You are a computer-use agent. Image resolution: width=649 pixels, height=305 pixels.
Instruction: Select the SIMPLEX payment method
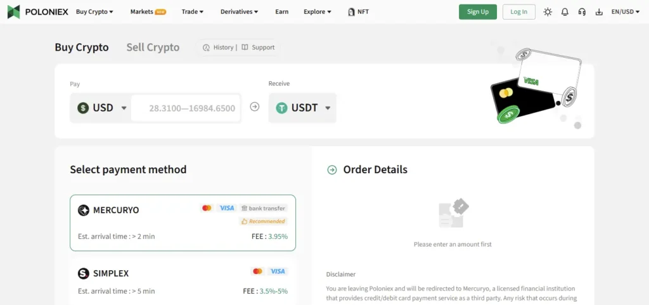coord(183,282)
